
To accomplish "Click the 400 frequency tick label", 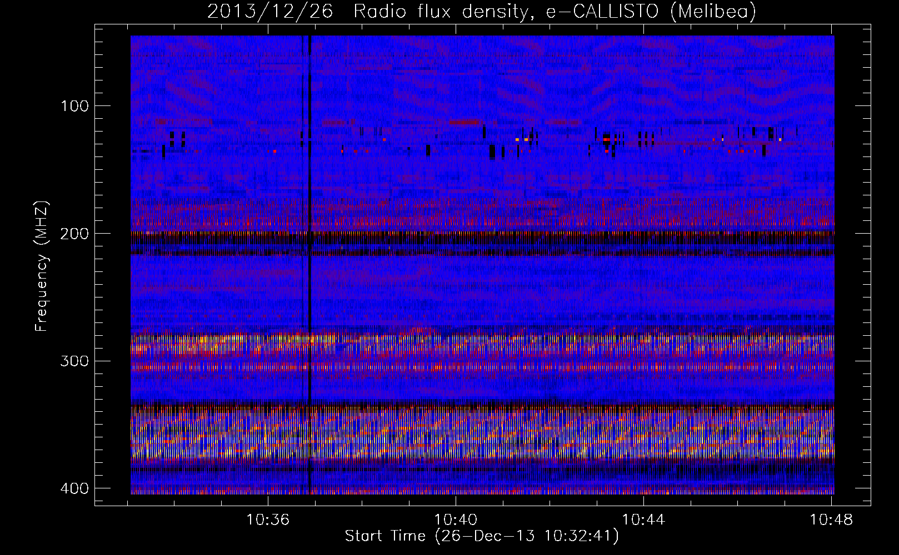I will tap(74, 488).
